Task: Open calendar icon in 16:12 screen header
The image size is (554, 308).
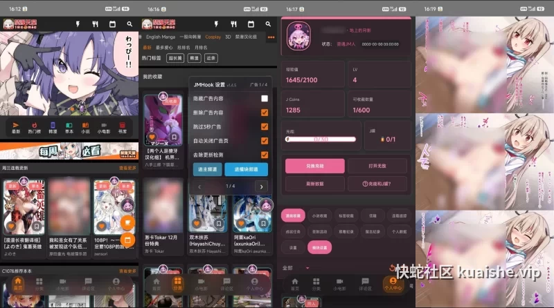Action: point(112,24)
